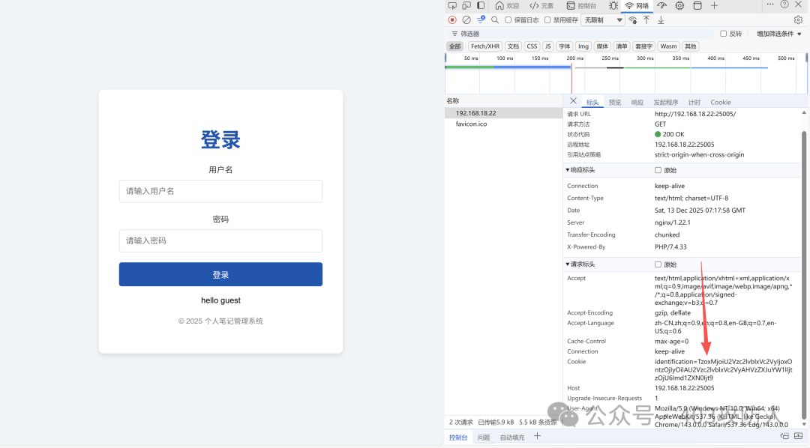The height and width of the screenshot is (448, 810).
Task: Open network conditions wifi-gear icon
Action: [633, 20]
